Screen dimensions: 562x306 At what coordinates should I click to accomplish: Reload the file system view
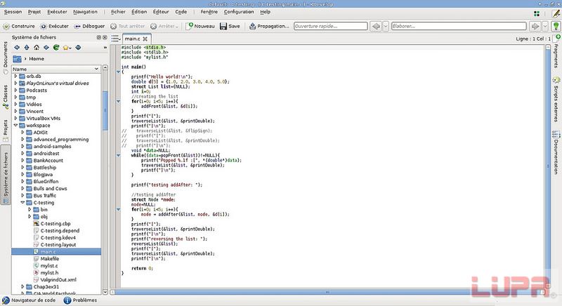click(56, 47)
